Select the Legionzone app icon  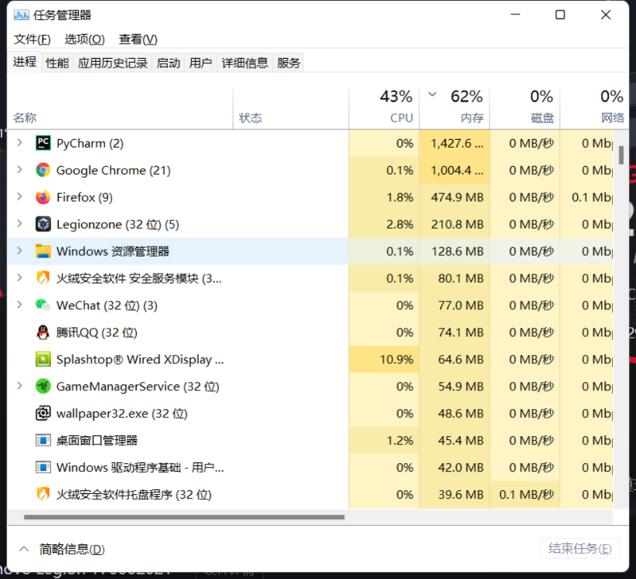(43, 224)
